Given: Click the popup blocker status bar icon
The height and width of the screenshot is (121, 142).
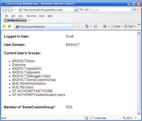Looking at the screenshot, I should (86, 118).
